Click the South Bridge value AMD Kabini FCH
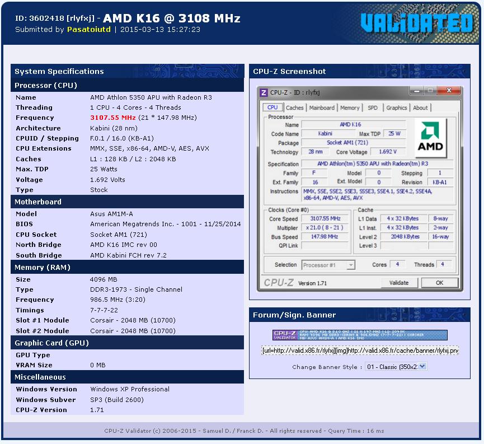Screen dimensions: 484x444 pos(128,255)
